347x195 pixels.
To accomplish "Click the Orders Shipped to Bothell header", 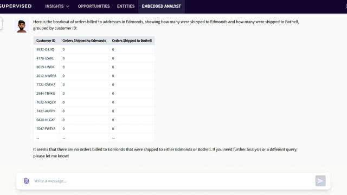I will click(132, 41).
